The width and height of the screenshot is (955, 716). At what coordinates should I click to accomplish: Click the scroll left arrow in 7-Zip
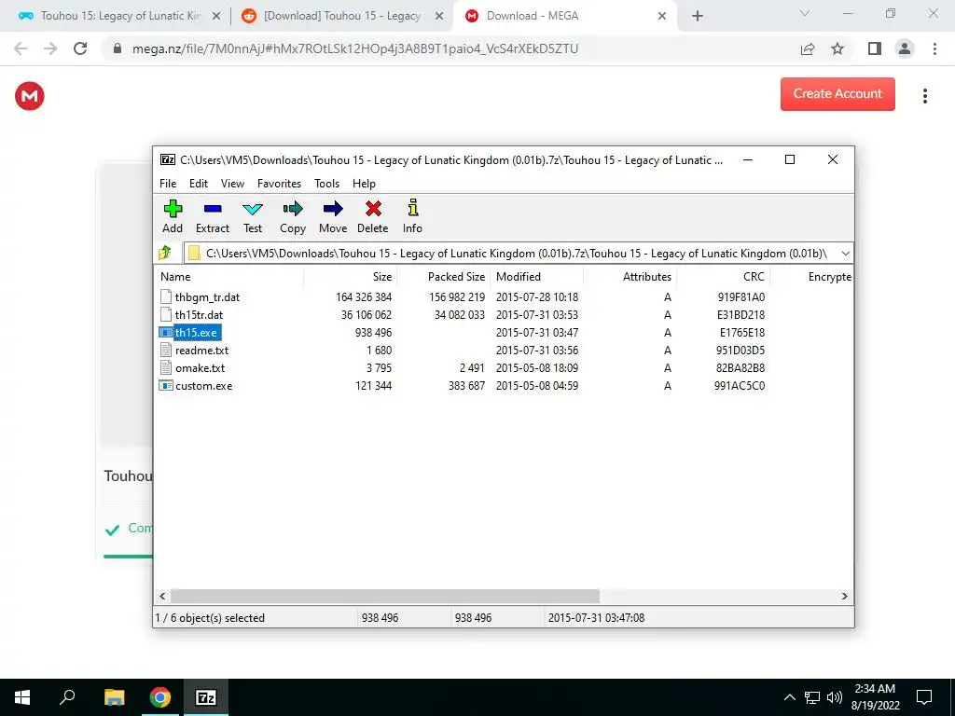162,596
